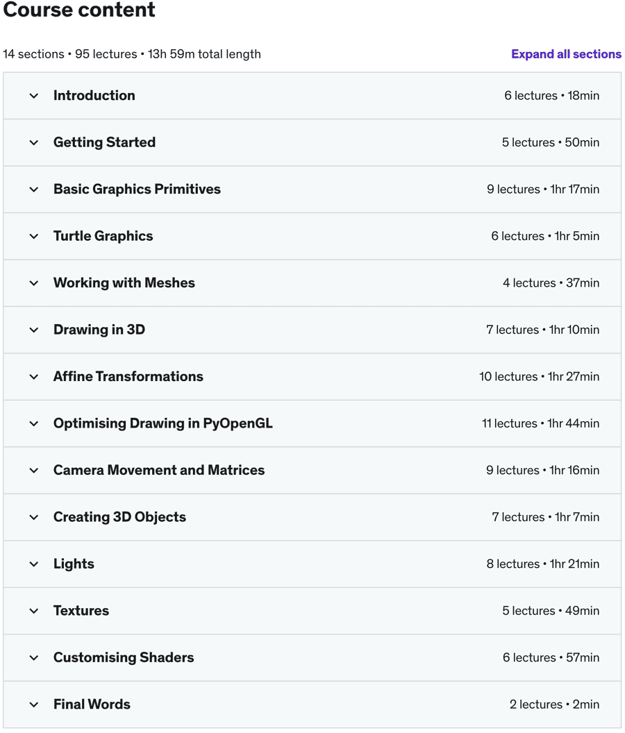This screenshot has height=733, width=625.
Task: Click chevron beside Basic Graphics Primitives
Action: coord(34,189)
